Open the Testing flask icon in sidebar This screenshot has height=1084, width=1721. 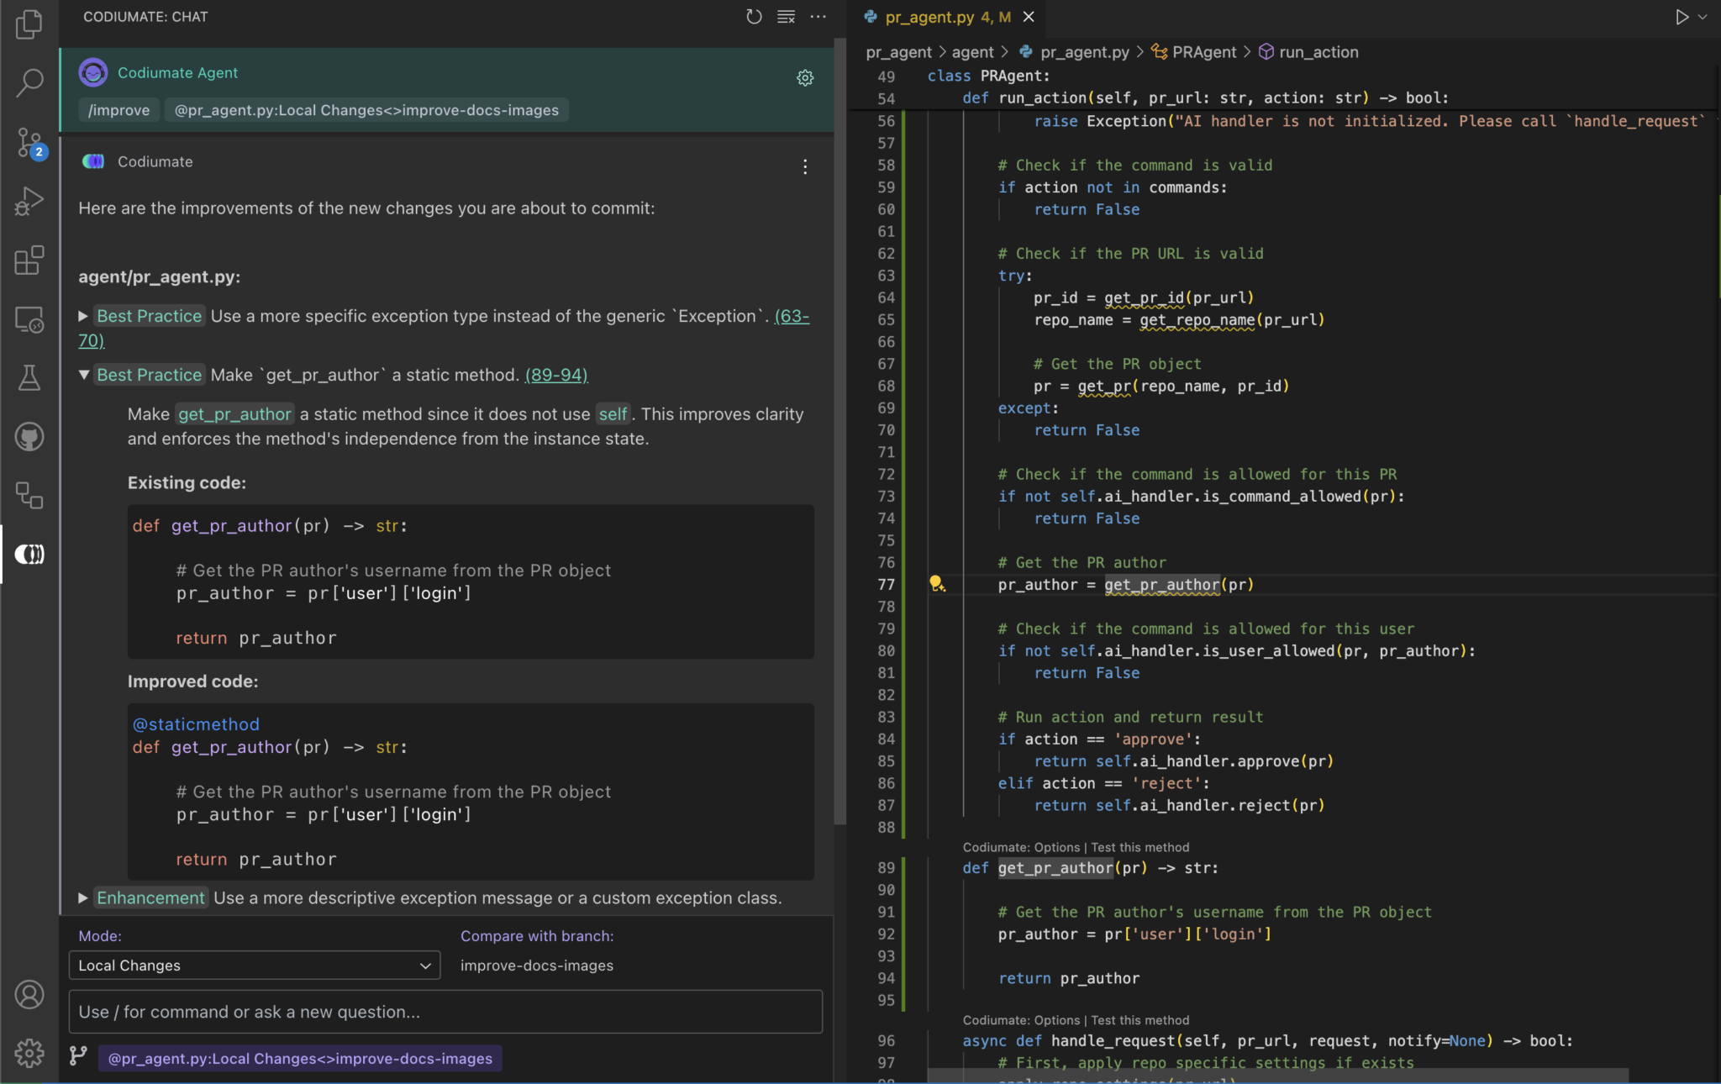coord(29,378)
